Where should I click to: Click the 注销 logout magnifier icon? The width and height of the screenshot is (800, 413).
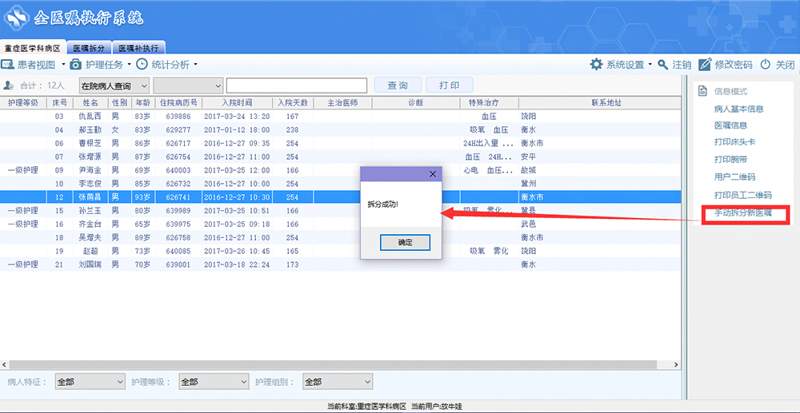(663, 65)
